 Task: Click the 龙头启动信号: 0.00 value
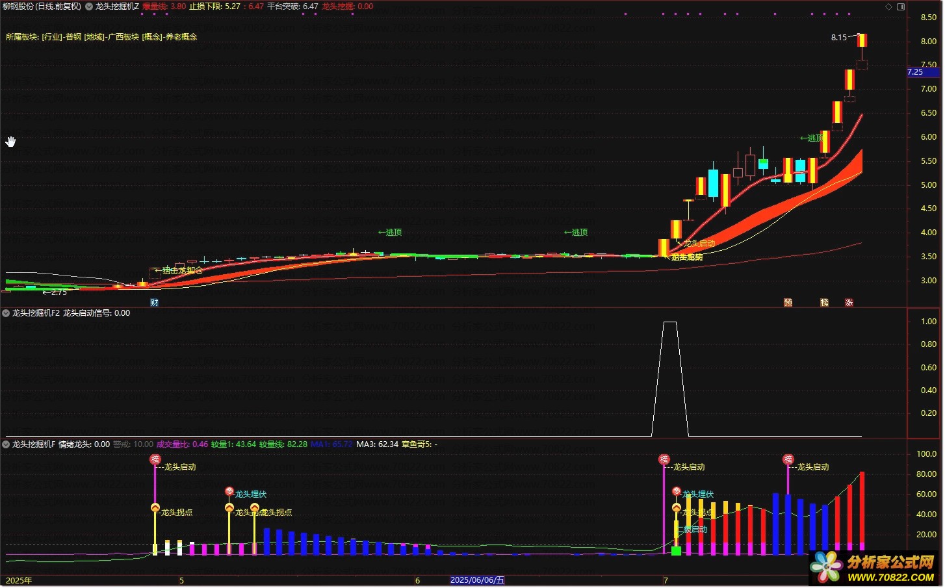96,313
